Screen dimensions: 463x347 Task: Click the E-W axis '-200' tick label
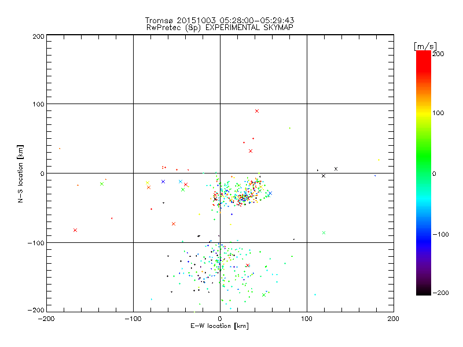tap(46, 319)
